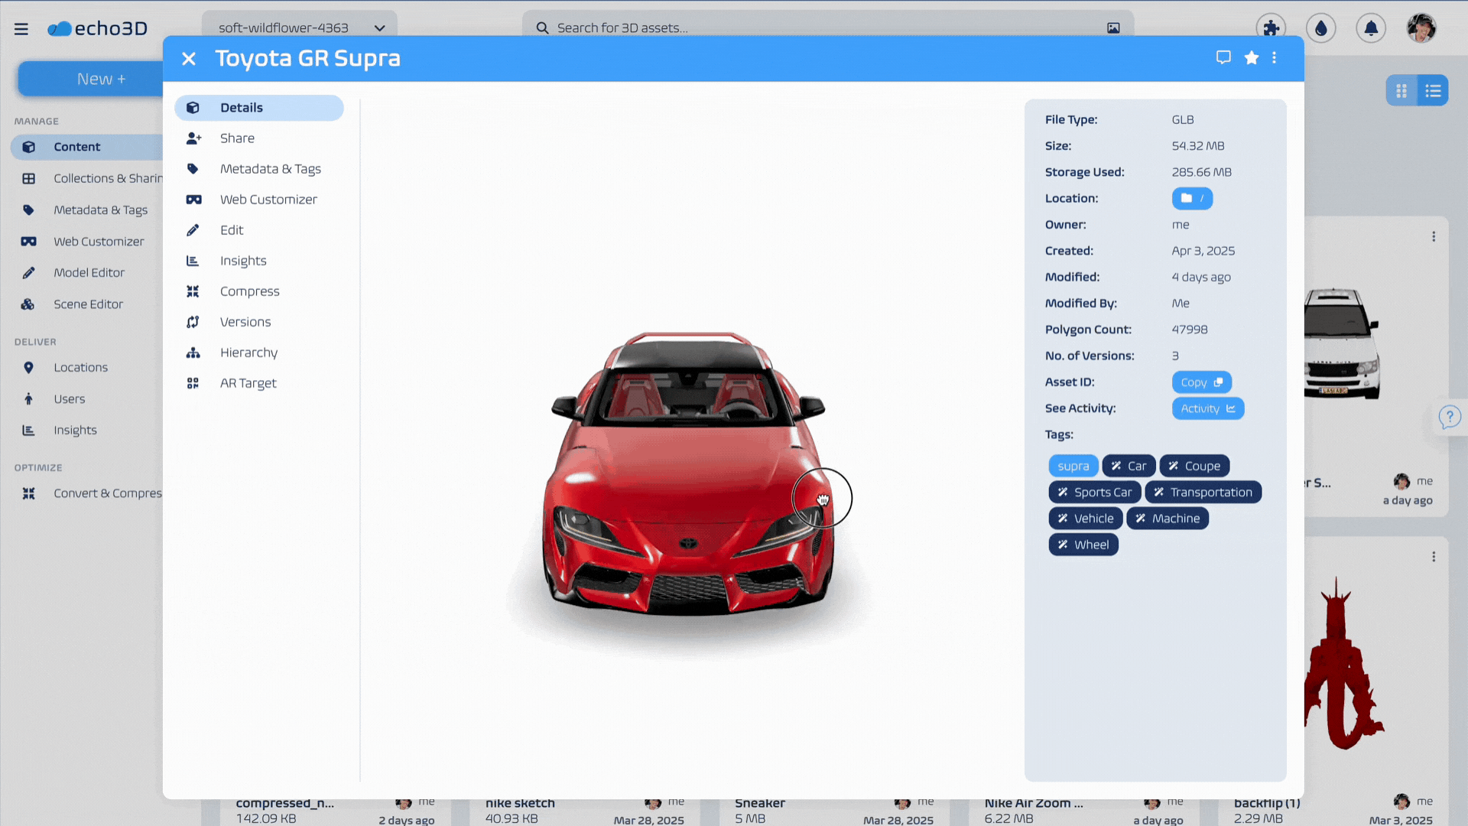
Task: Open the Web Customizer tab in the dialog
Action: tap(268, 200)
